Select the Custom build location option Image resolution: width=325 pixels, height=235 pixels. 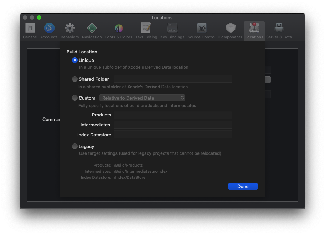(x=75, y=98)
